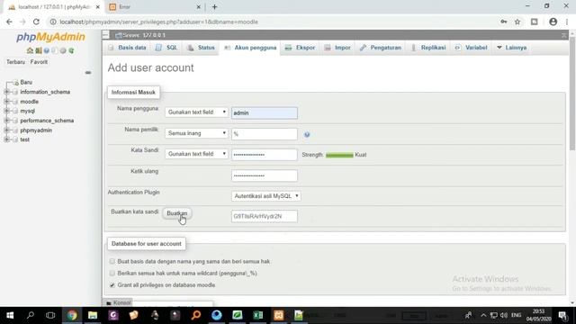Image resolution: width=576 pixels, height=324 pixels.
Task: Open the Pengaturan tab
Action: point(381,48)
